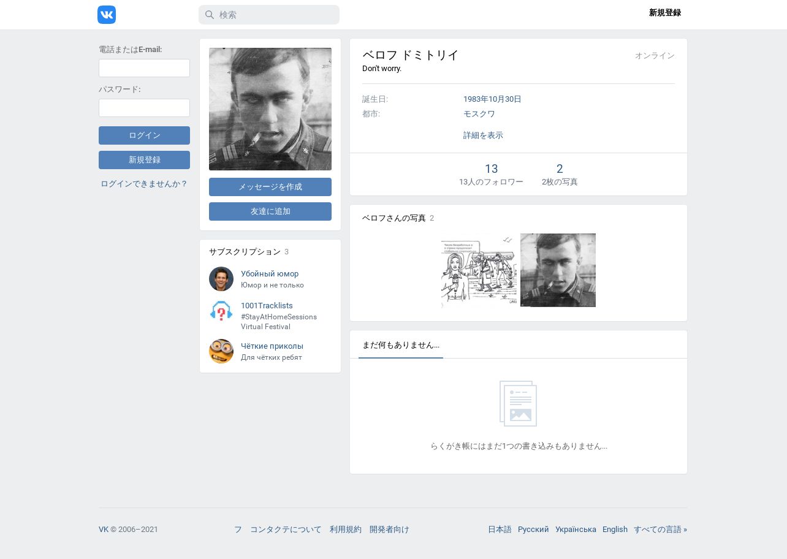Image resolution: width=787 pixels, height=559 pixels.
Task: Click the パスワード password field
Action: (x=144, y=108)
